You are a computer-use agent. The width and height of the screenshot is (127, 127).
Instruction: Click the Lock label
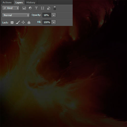pyautogui.click(x=5, y=23)
